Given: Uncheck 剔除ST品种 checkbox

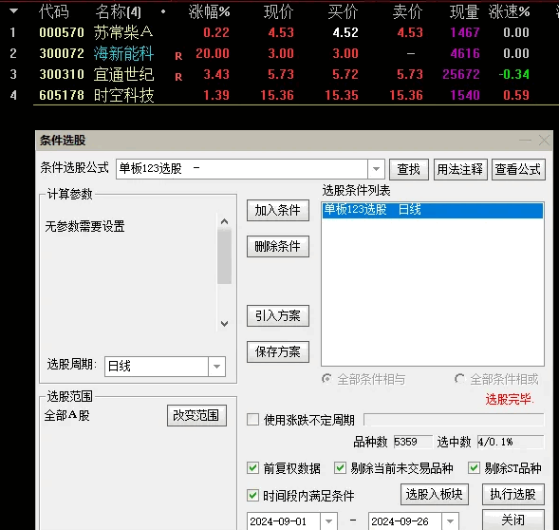Looking at the screenshot, I should click(474, 468).
